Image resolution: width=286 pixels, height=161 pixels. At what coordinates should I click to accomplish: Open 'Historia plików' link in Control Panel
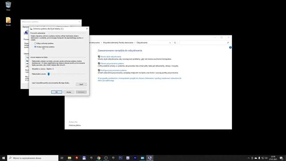tap(75, 125)
